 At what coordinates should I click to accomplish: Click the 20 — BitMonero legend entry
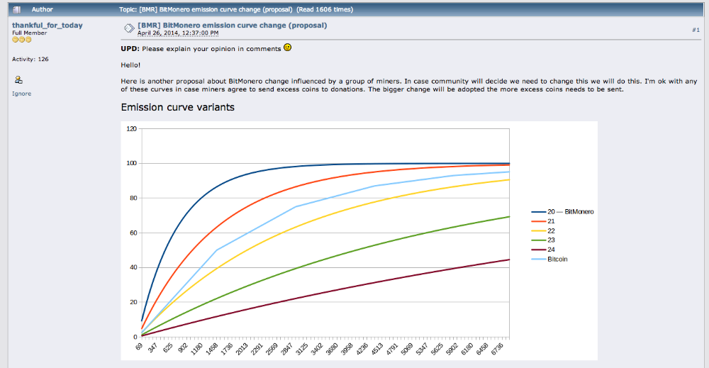click(x=562, y=211)
